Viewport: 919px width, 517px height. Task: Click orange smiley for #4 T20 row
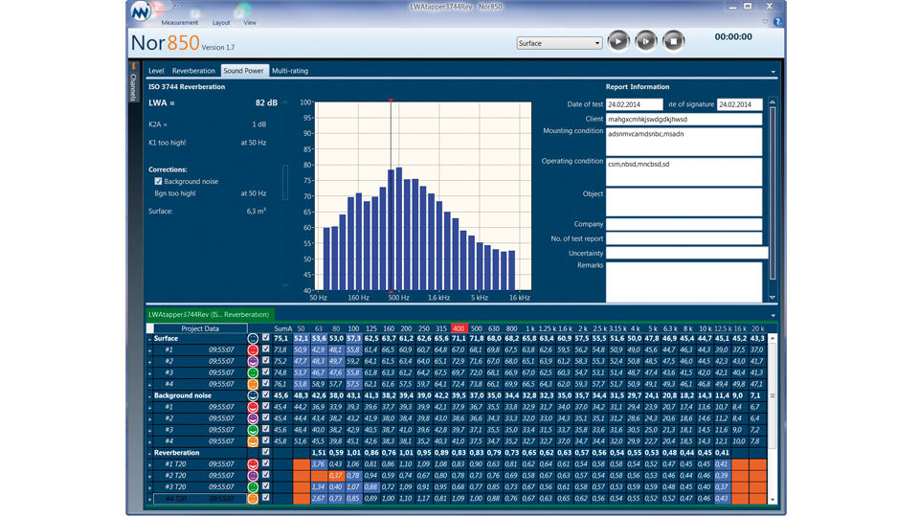coord(253,498)
